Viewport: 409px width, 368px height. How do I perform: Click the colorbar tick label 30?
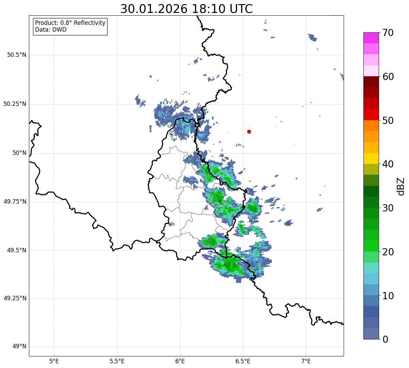pyautogui.click(x=388, y=208)
